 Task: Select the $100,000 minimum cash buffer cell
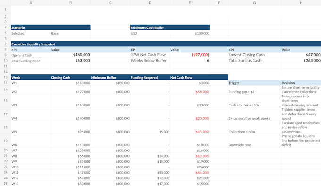(x=190, y=33)
